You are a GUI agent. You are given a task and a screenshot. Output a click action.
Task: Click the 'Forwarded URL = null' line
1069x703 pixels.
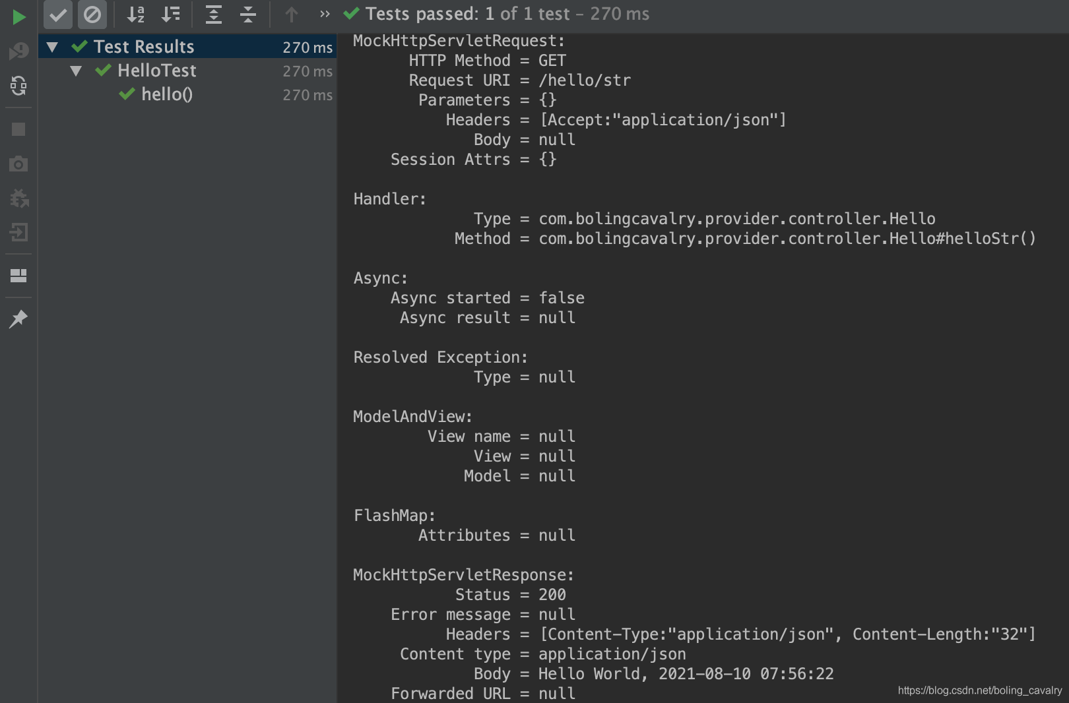[483, 694]
